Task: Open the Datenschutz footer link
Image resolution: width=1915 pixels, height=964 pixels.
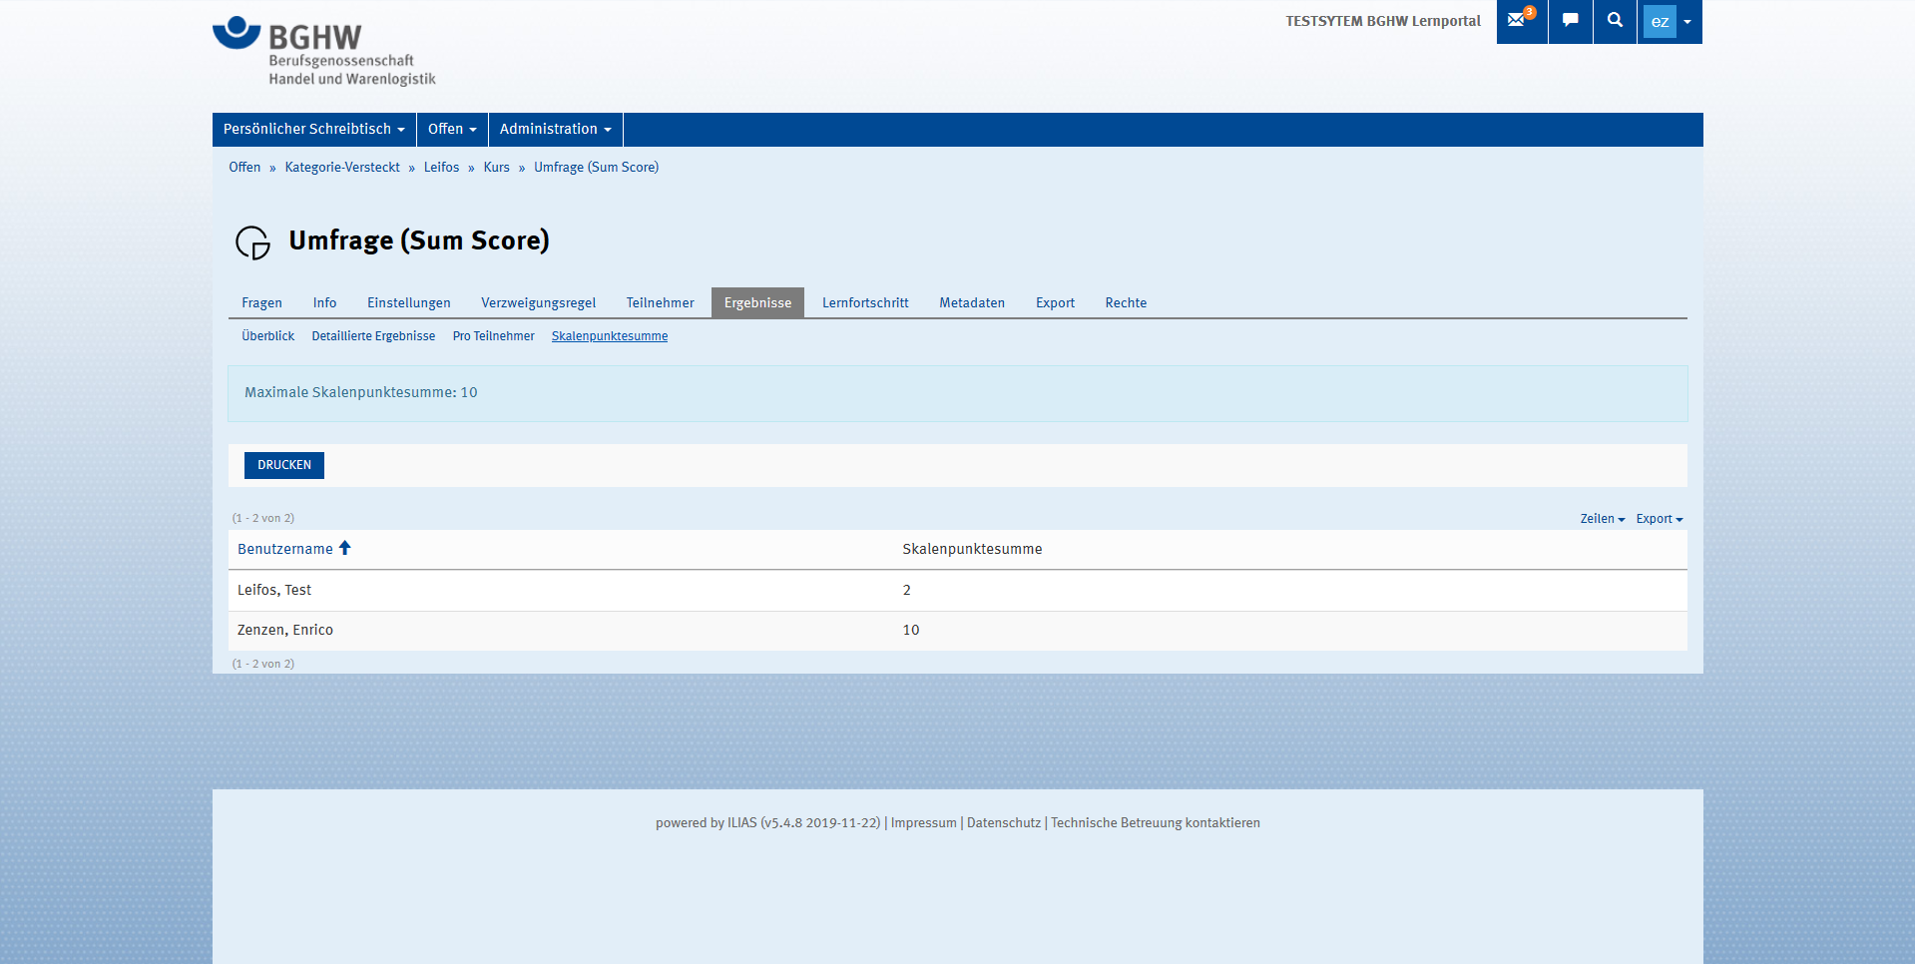Action: pyautogui.click(x=1003, y=823)
